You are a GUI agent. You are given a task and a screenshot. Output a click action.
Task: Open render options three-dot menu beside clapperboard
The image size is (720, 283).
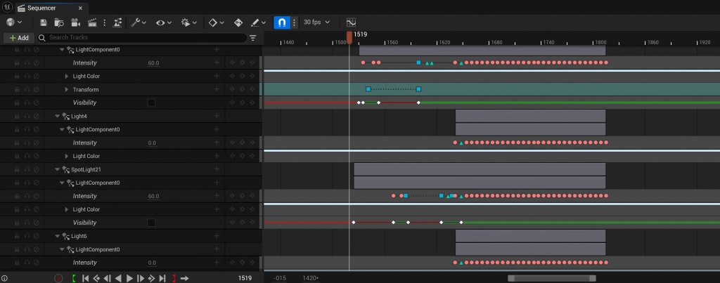105,22
